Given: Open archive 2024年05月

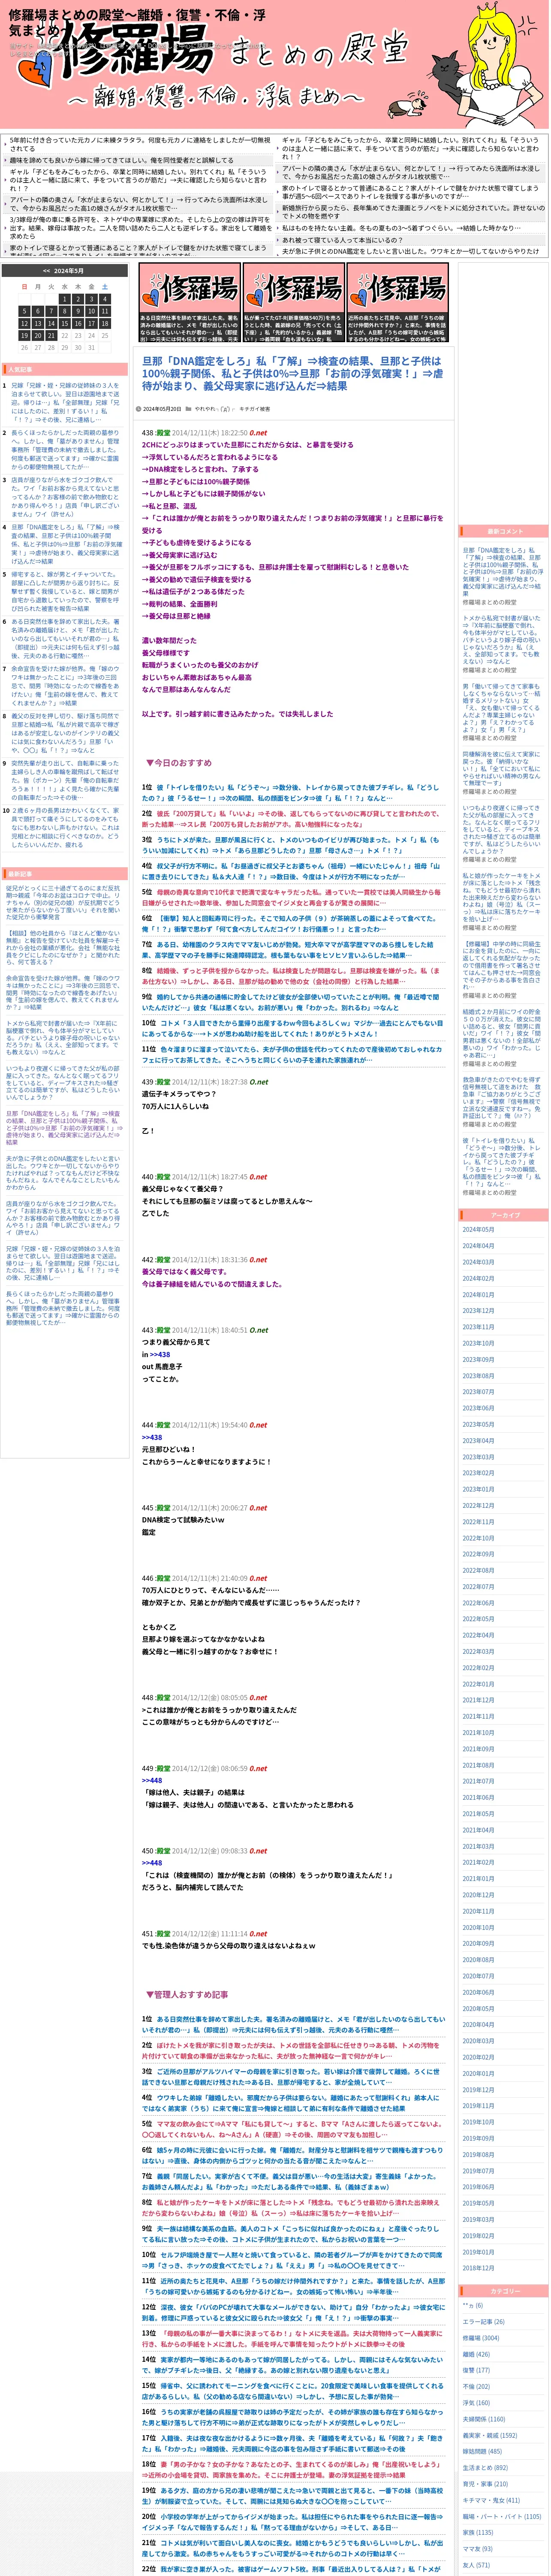Looking at the screenshot, I should coord(478,1229).
